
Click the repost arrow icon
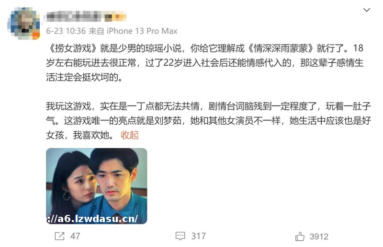pyautogui.click(x=59, y=236)
